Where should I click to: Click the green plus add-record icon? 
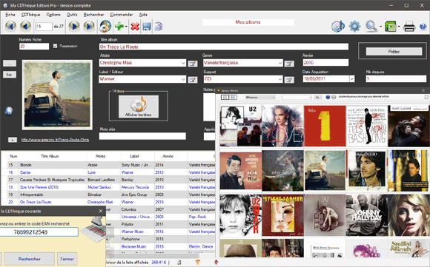click(x=119, y=27)
